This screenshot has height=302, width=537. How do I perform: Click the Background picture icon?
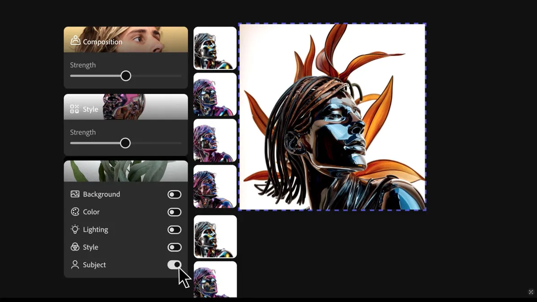75,194
